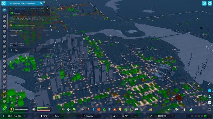This screenshot has width=213, height=119.
Task: Open the green bus transportation menu
Action: click(126, 109)
